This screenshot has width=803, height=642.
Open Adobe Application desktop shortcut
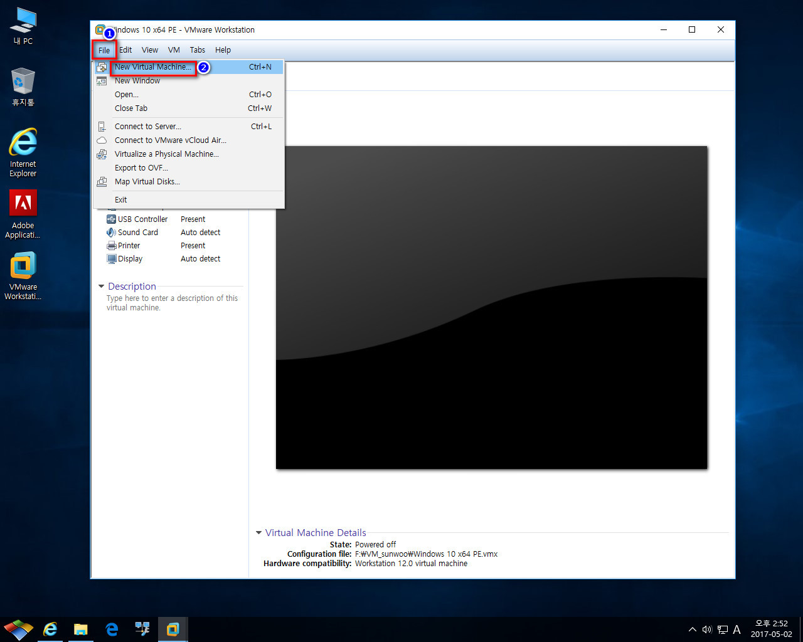tap(23, 214)
